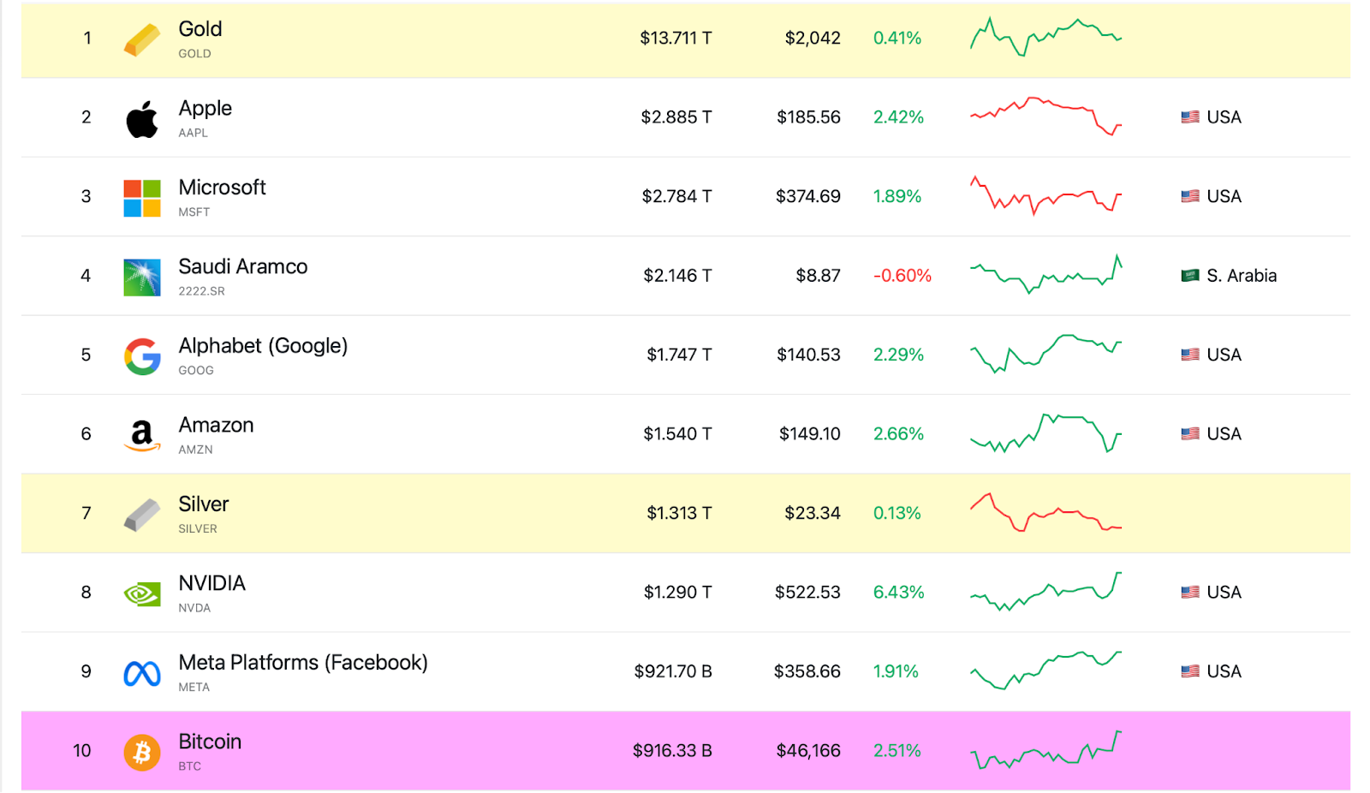
Task: Click Meta market cap $921.70 B
Action: (x=673, y=671)
